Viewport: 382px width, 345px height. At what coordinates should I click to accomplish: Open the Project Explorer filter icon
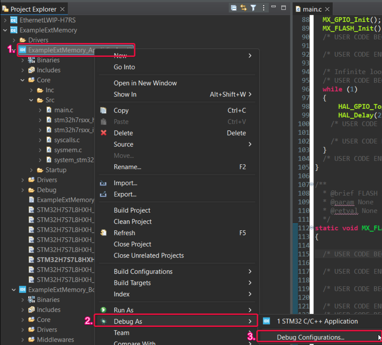click(x=253, y=8)
